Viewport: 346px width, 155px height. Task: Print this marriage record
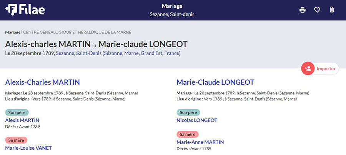(x=303, y=10)
